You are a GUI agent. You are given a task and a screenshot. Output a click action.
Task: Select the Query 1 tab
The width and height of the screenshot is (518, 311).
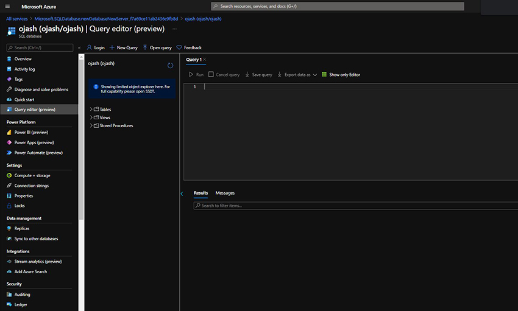[x=194, y=60]
